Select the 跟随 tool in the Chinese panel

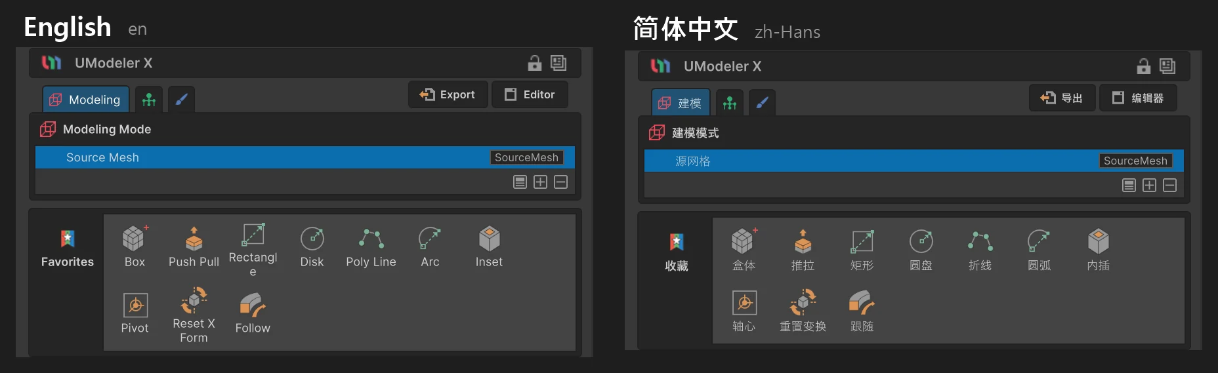tap(862, 311)
